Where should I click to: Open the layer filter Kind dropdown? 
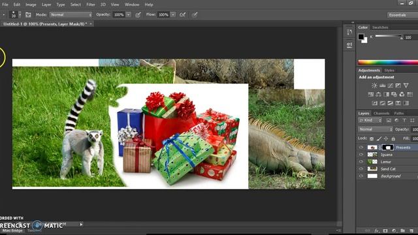[x=370, y=120]
